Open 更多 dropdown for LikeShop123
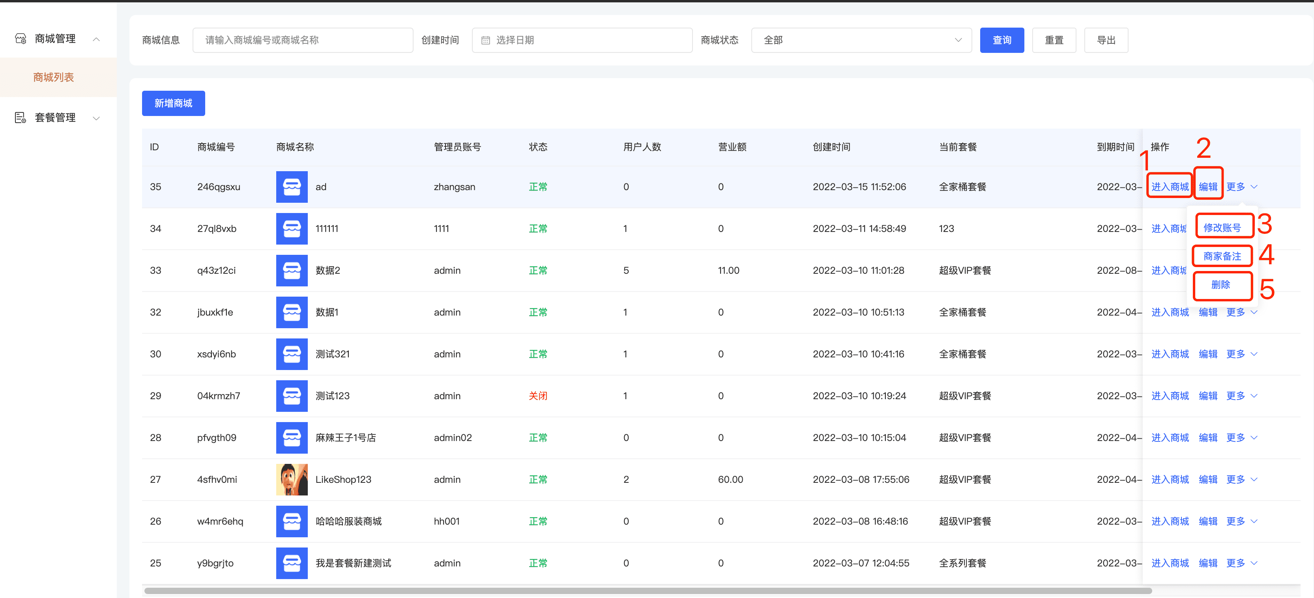 tap(1241, 479)
